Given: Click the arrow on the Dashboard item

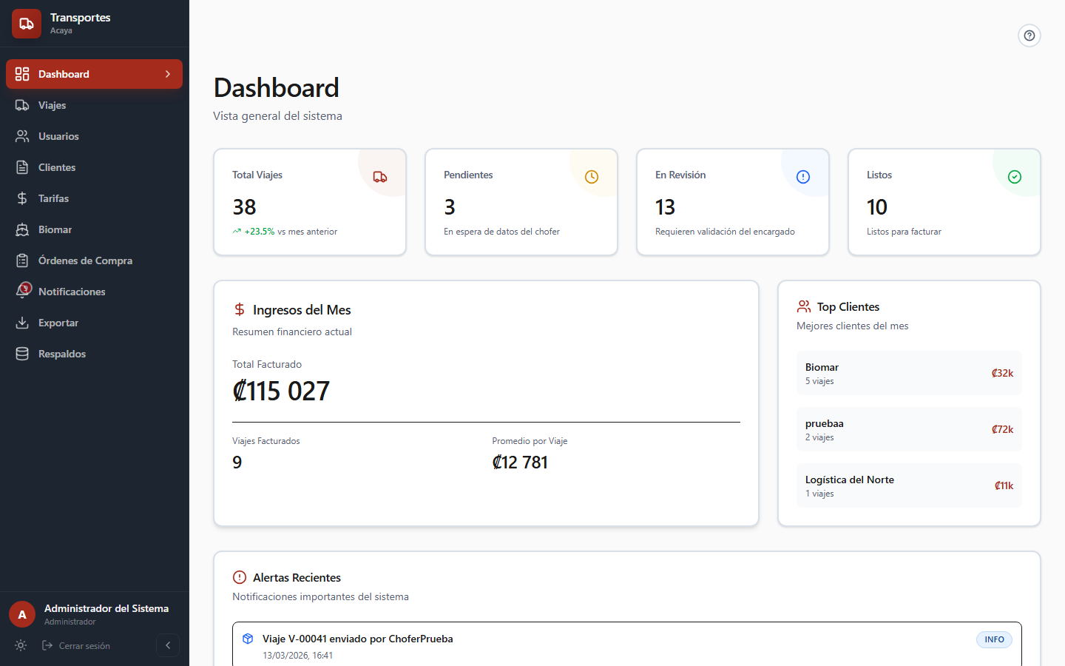Looking at the screenshot, I should [168, 74].
